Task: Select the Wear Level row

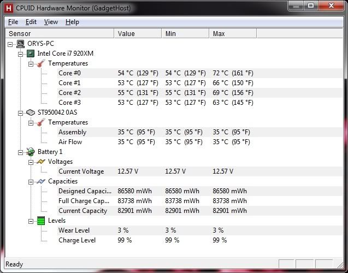Action: pos(199,230)
